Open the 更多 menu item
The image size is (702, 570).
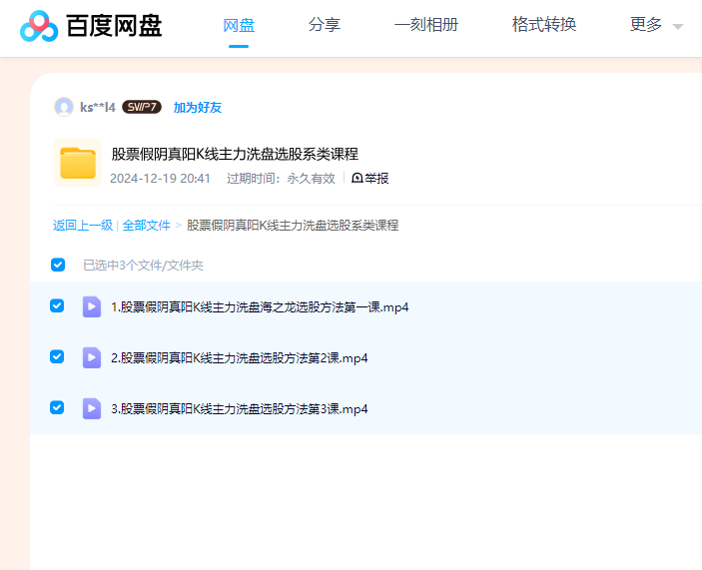pos(646,25)
